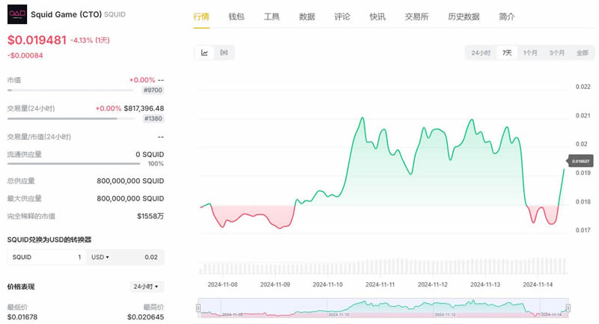Click the volume bars below the chart
Viewport: 599px width, 324px height.
383,266
